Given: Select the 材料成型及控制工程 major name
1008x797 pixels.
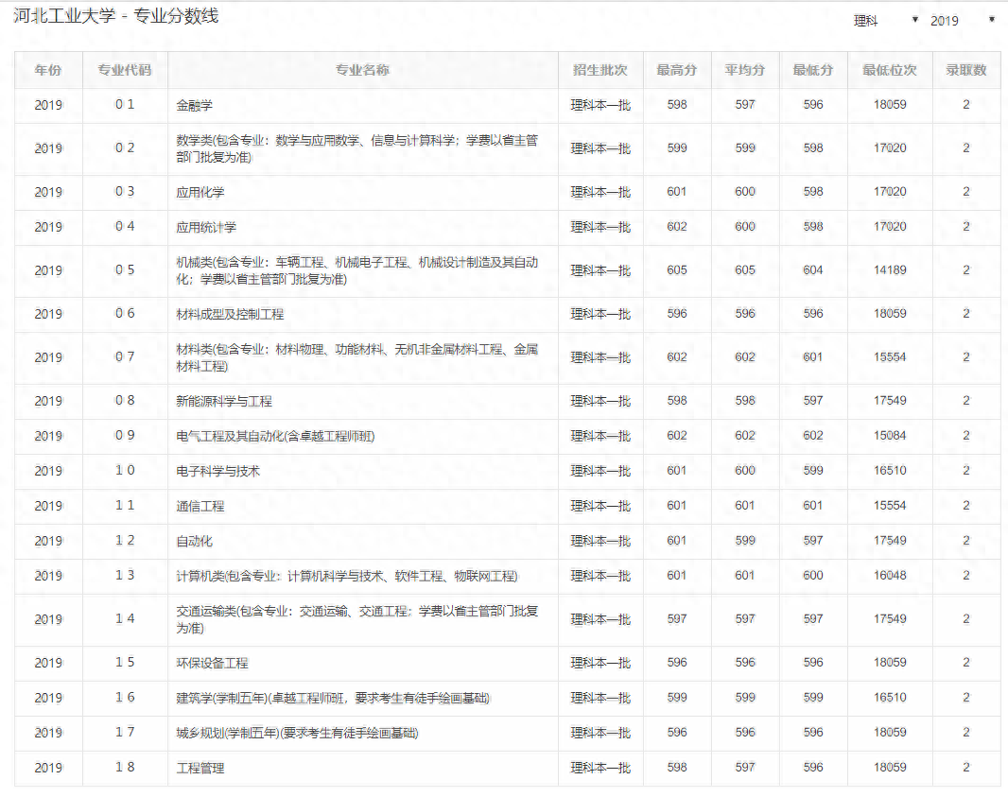Looking at the screenshot, I should pyautogui.click(x=230, y=314).
